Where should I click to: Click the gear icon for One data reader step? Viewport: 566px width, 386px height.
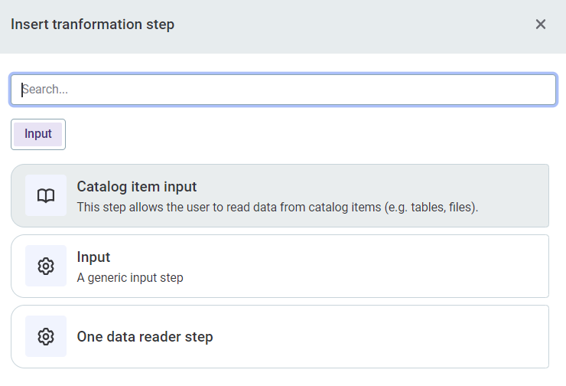46,336
